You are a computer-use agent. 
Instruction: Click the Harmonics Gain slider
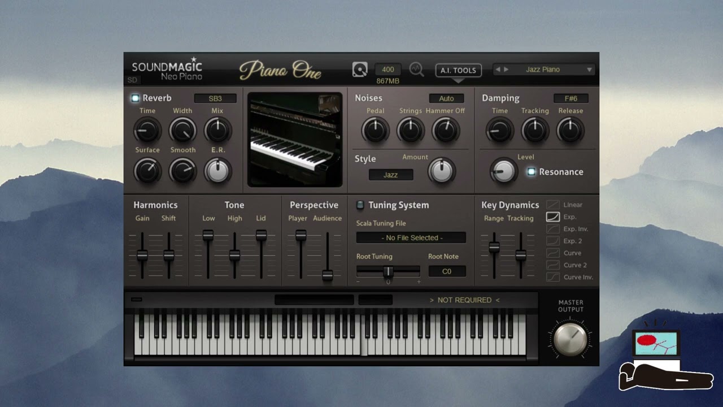[142, 255]
